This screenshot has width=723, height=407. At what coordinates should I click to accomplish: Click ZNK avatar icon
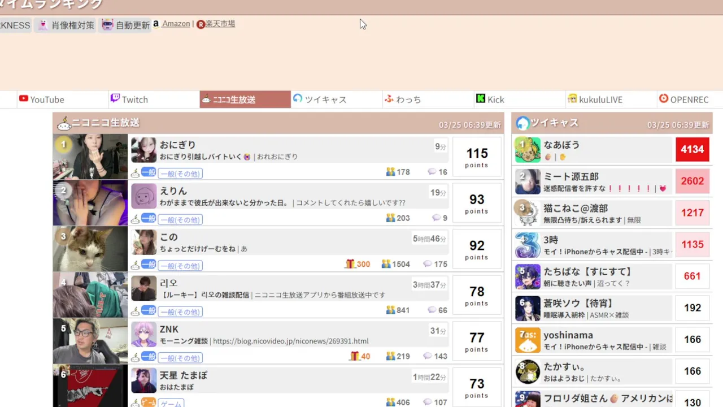coord(144,334)
